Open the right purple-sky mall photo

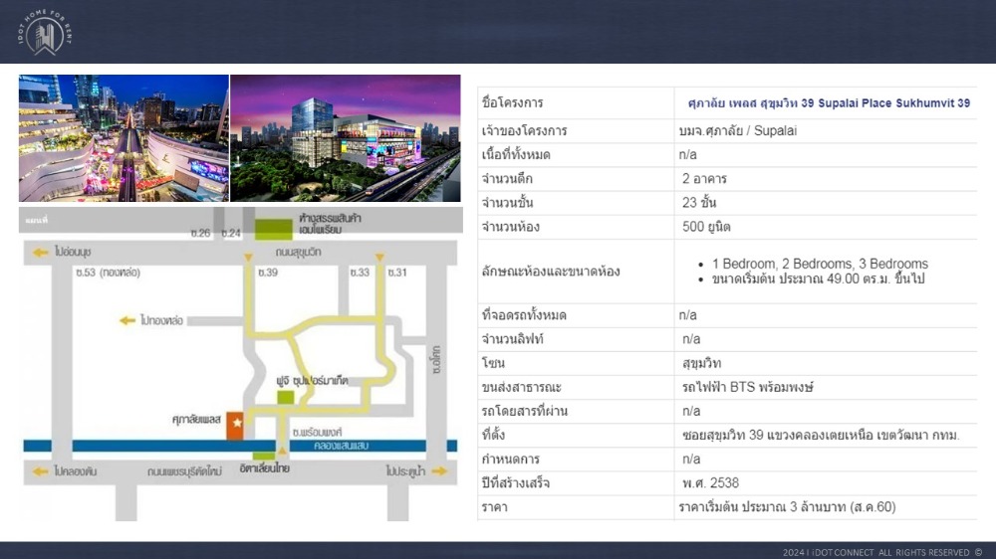click(x=345, y=138)
